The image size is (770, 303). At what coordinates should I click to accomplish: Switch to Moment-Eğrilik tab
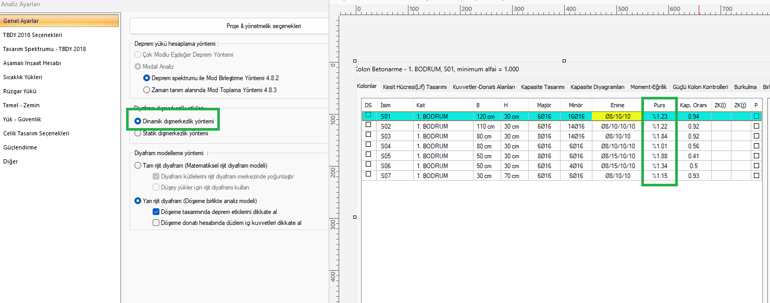[648, 87]
